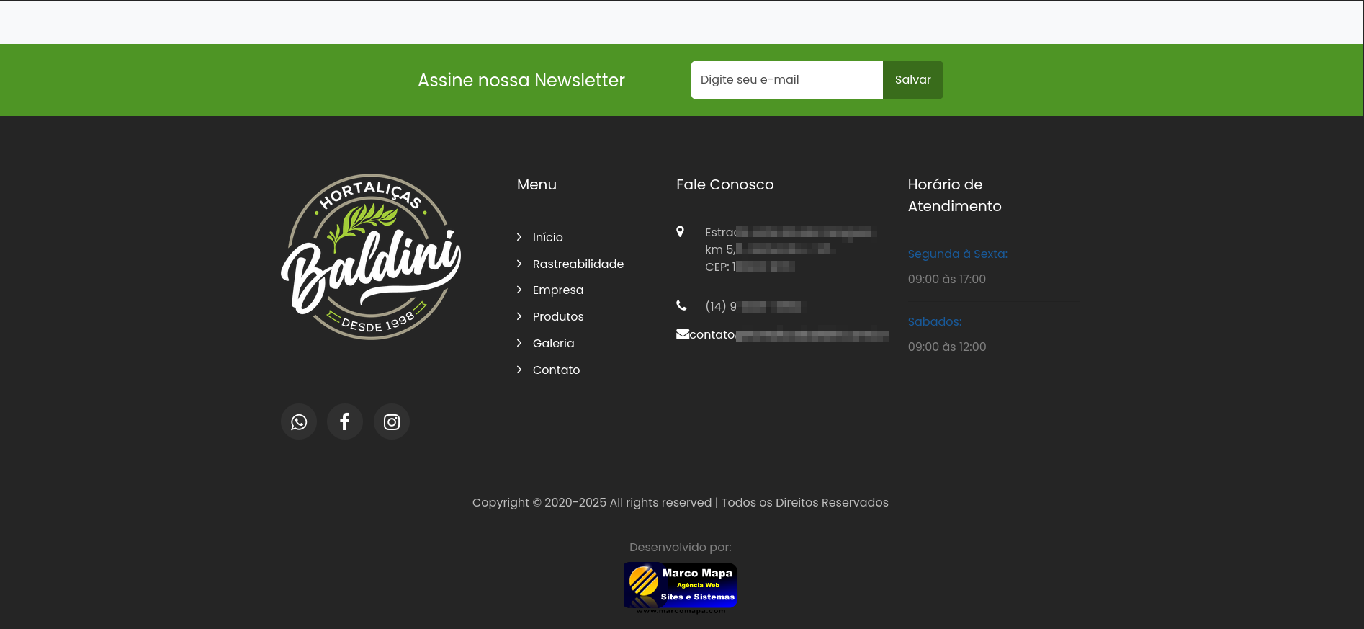Go to Rastreabilidade in footer menu
The width and height of the screenshot is (1364, 629).
click(578, 264)
